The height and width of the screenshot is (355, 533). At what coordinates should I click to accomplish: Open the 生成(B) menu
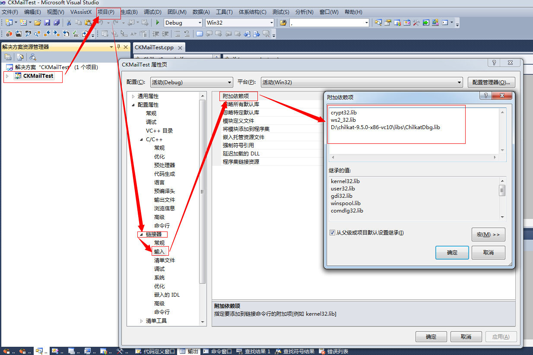[x=129, y=12]
